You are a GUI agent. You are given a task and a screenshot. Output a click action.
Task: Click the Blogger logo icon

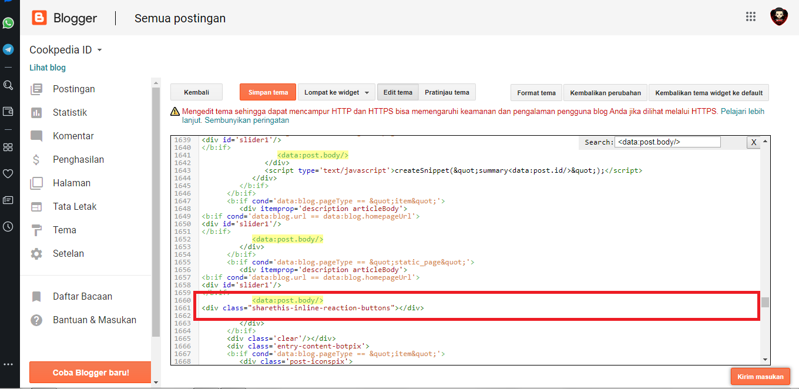coord(39,18)
